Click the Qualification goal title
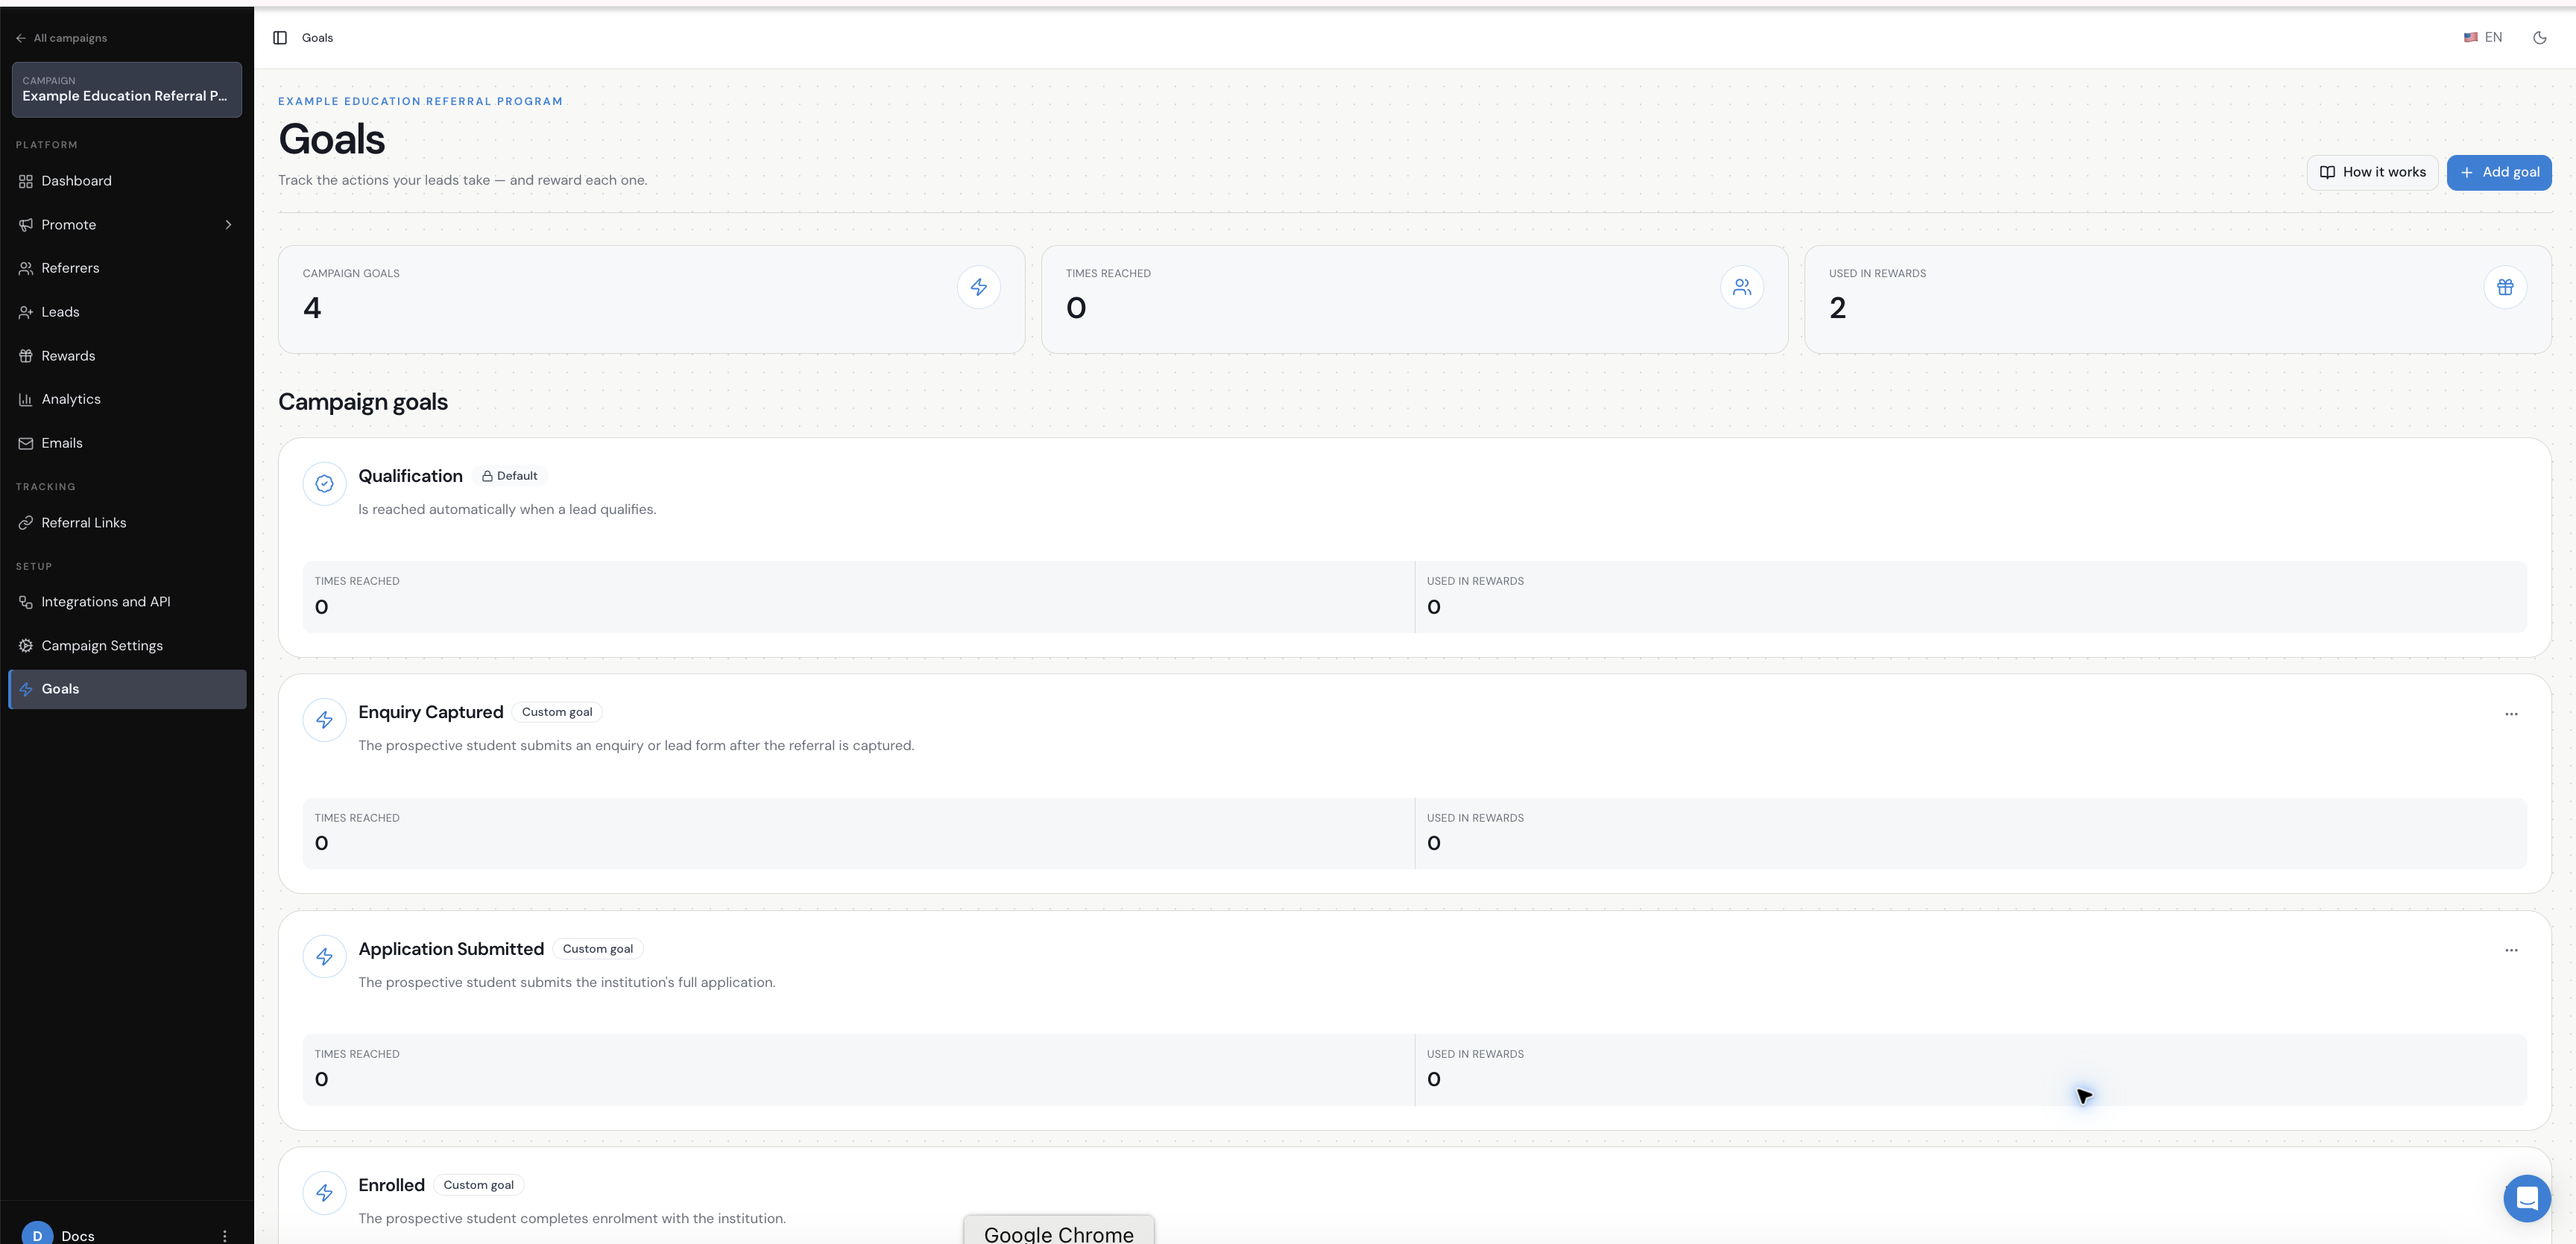Image resolution: width=2576 pixels, height=1244 pixels. pyautogui.click(x=410, y=477)
